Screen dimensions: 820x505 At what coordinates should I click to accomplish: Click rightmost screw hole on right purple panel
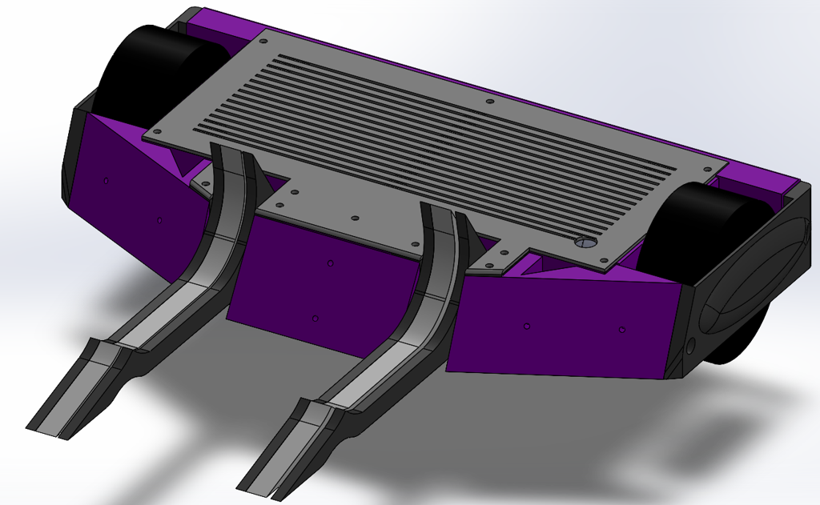(621, 330)
